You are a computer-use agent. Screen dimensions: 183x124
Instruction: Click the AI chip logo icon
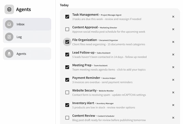point(9,9)
